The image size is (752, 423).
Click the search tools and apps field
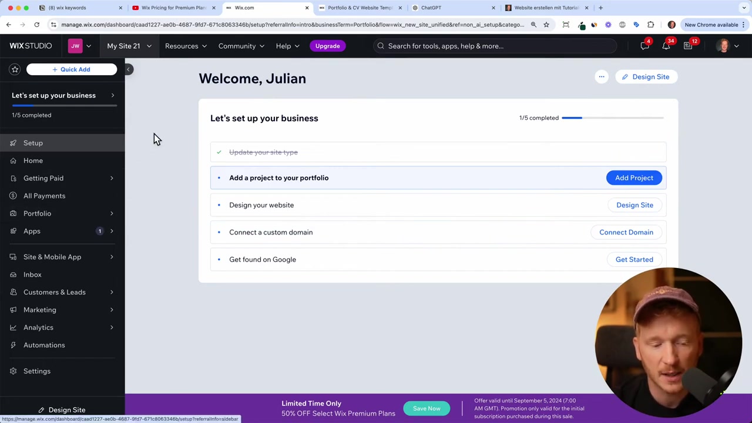(495, 46)
